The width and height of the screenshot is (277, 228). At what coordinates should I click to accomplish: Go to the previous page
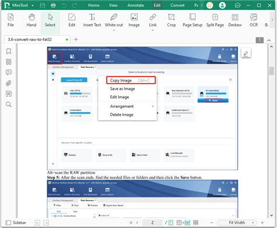[137, 223]
